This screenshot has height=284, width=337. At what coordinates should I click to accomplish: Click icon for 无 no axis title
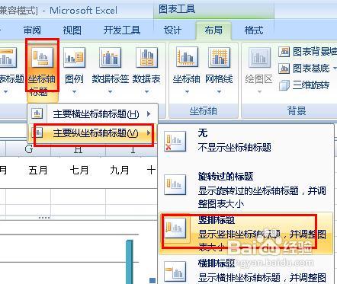point(175,141)
